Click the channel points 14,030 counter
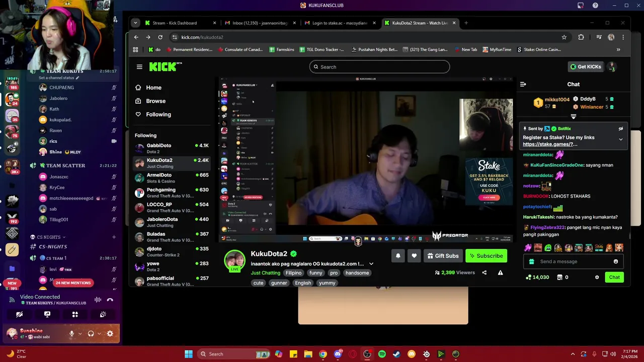The image size is (644, 362). (537, 277)
